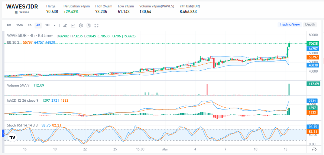
Task: Click the 80000 price axis label
Action: pos(313,35)
